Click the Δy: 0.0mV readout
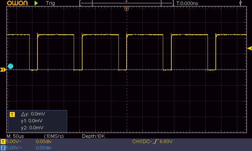Screen dimensions: 252x151 coord(33,114)
